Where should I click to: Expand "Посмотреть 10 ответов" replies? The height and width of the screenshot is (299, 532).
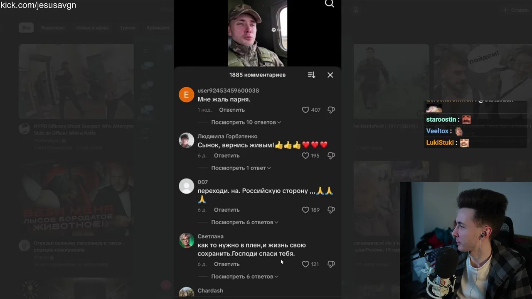pos(246,122)
